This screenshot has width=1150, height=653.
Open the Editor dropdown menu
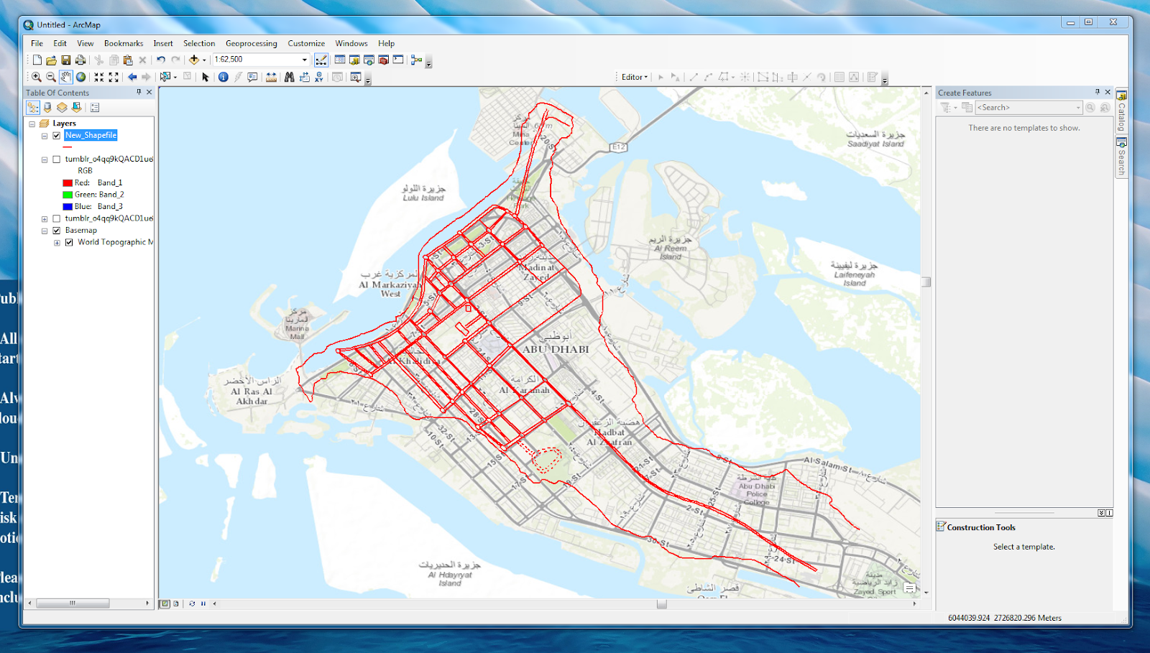point(634,77)
